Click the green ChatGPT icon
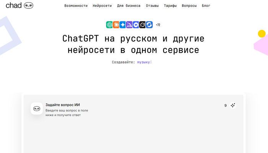 [109, 25]
